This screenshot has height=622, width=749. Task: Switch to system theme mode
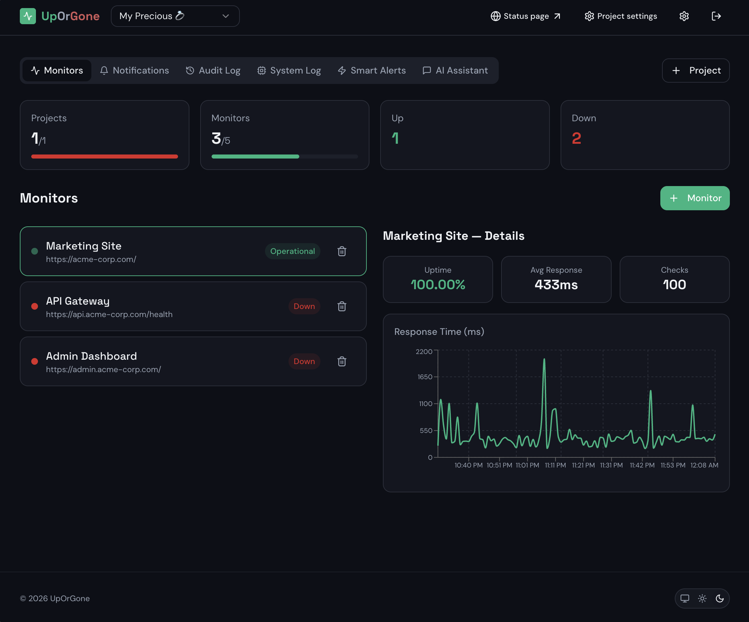(x=685, y=598)
